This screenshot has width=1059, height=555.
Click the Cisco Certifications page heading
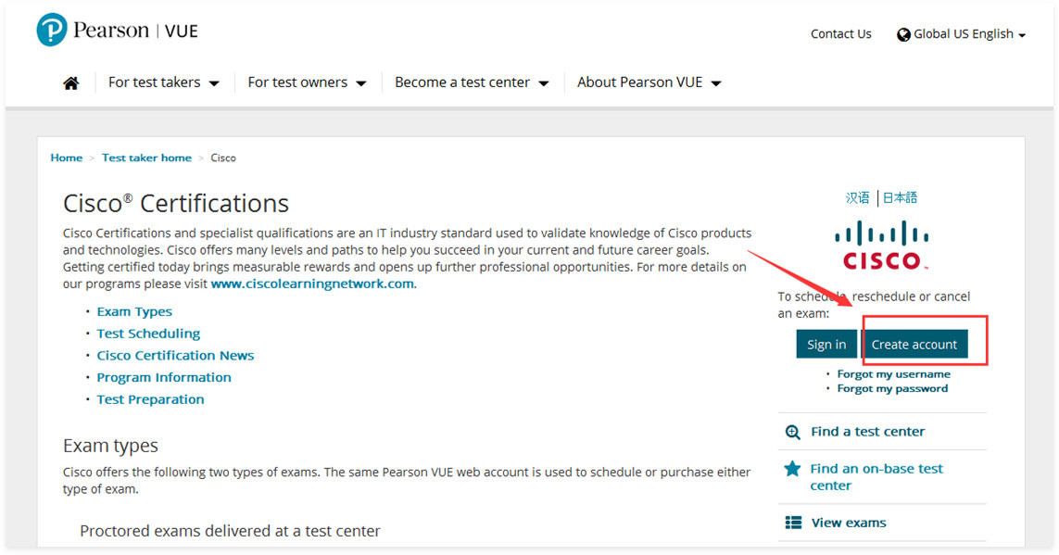click(x=176, y=204)
